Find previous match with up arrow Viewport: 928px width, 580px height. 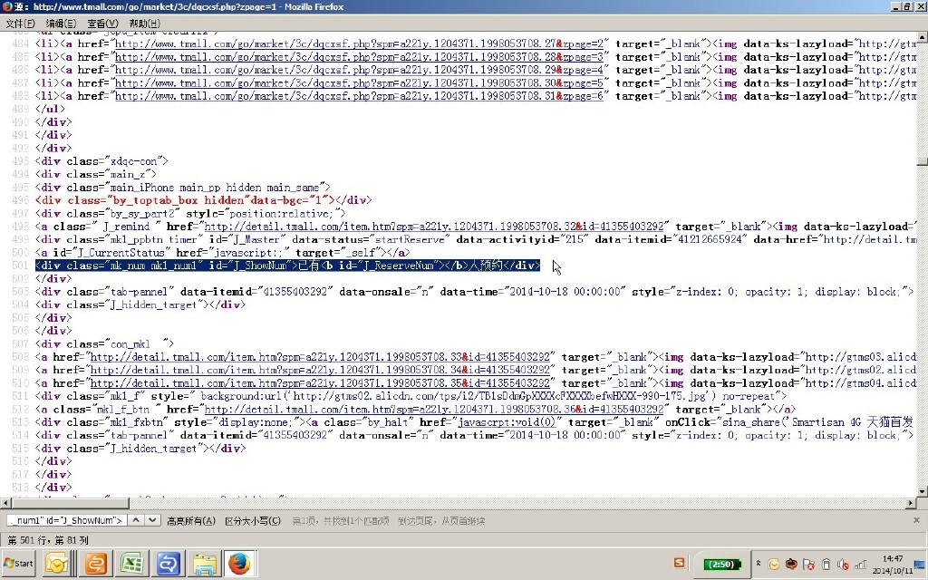(x=136, y=520)
